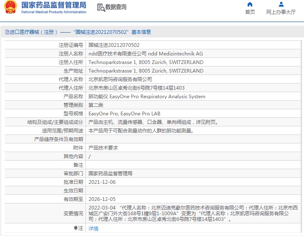Click the 注册证编号 row label
Screen dimensions: 304x236
click(71, 45)
